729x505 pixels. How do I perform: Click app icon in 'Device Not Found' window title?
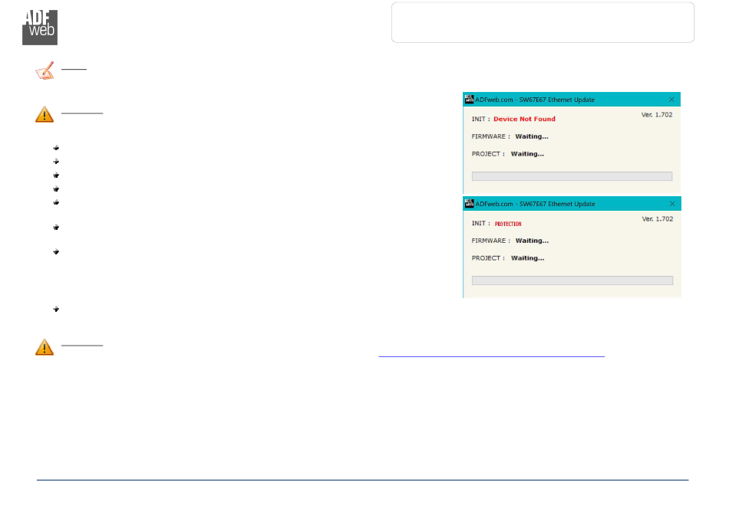(469, 100)
